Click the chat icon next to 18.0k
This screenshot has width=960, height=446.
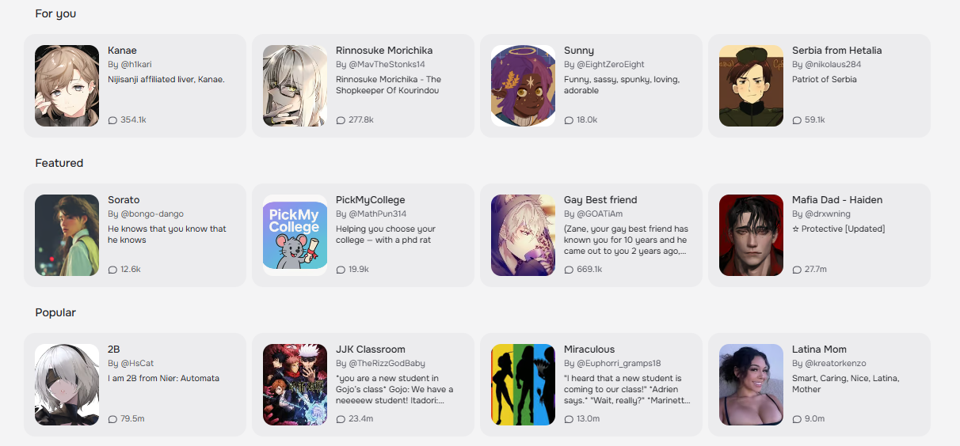(569, 120)
